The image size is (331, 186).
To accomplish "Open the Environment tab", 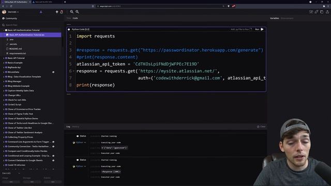I will coord(287,19).
